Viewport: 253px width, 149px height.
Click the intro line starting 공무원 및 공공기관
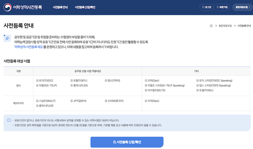[55, 37]
